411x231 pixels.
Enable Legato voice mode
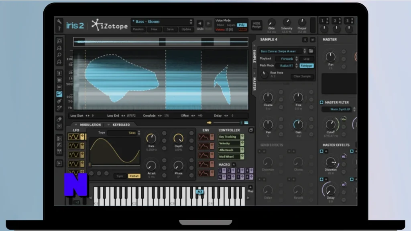231,25
